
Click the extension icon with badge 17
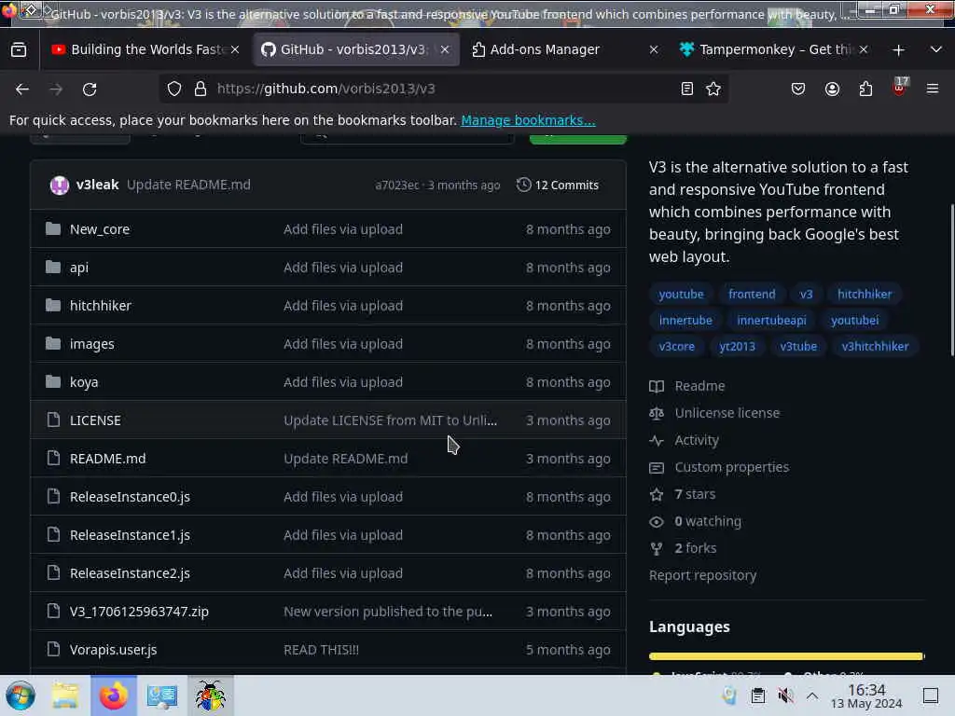point(900,88)
